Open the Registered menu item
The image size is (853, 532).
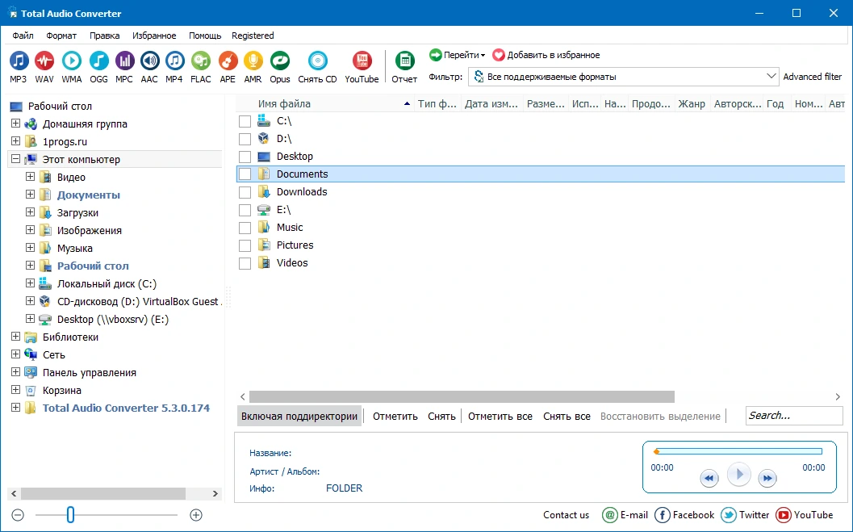pos(253,36)
